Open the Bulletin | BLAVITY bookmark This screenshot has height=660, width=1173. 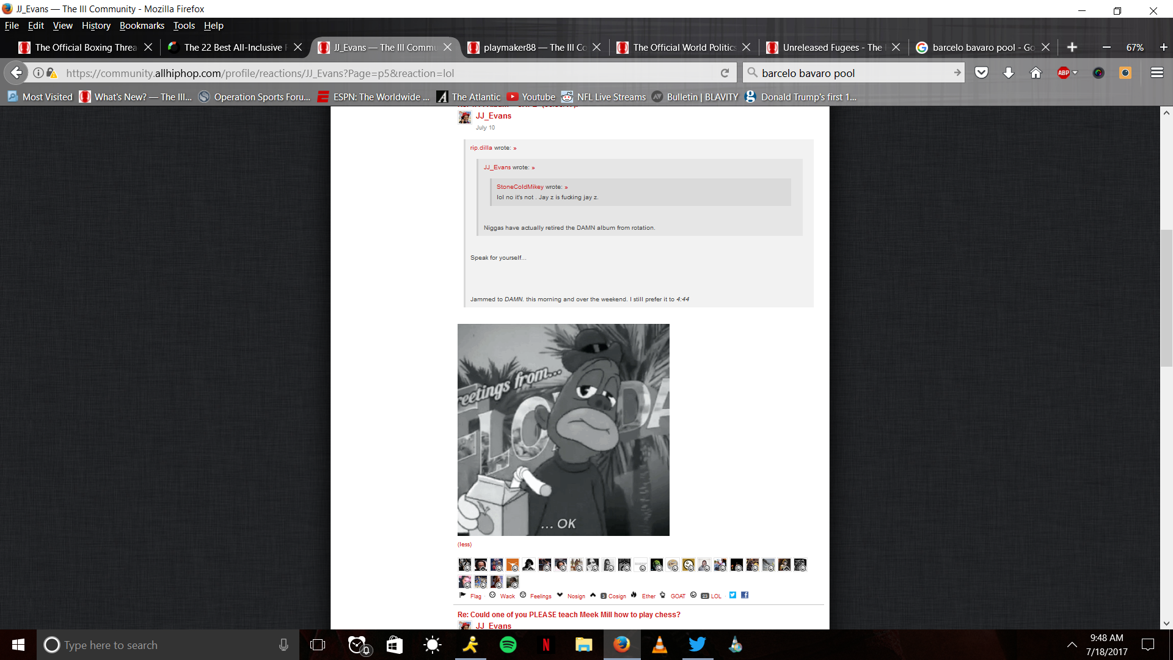tap(695, 97)
